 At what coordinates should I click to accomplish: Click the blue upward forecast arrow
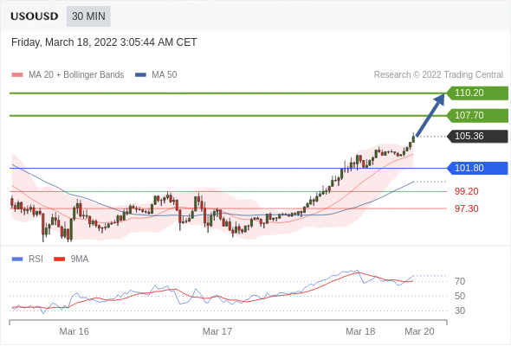tap(430, 115)
